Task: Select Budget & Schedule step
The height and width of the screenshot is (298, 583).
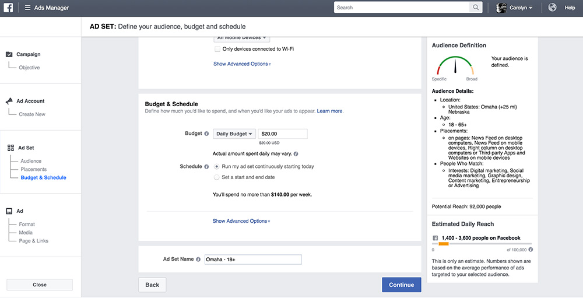Action: point(44,178)
